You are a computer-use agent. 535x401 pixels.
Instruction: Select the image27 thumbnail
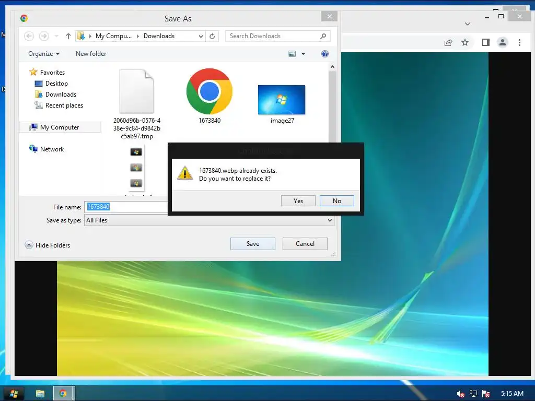(x=282, y=100)
